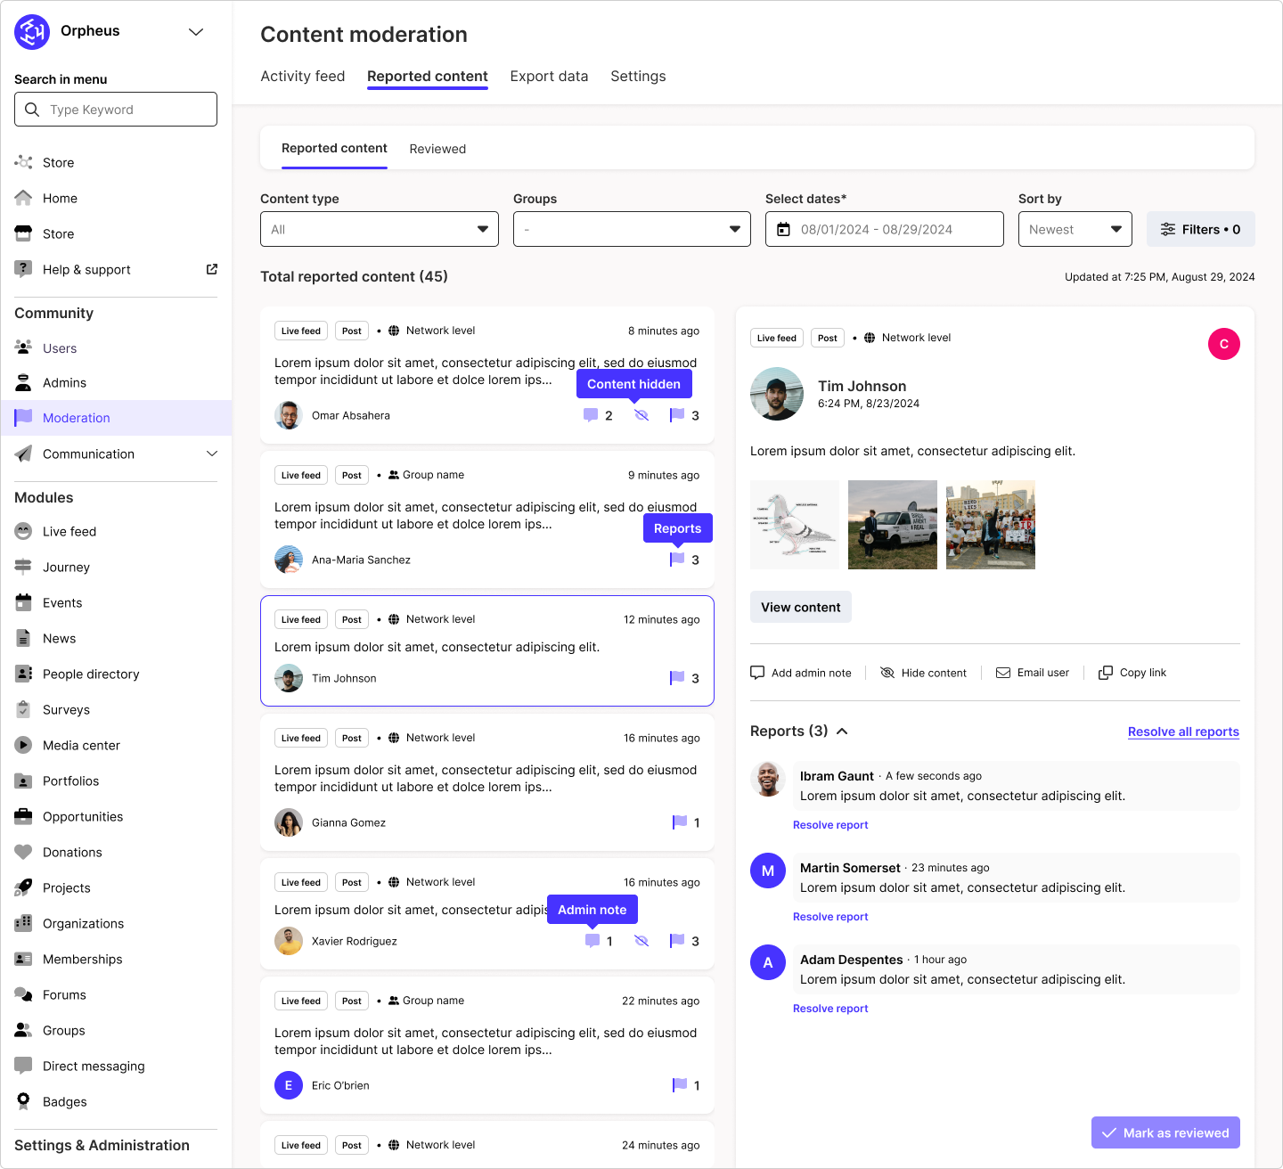Viewport: 1283px width, 1169px height.
Task: Click Hide content action
Action: coord(923,673)
